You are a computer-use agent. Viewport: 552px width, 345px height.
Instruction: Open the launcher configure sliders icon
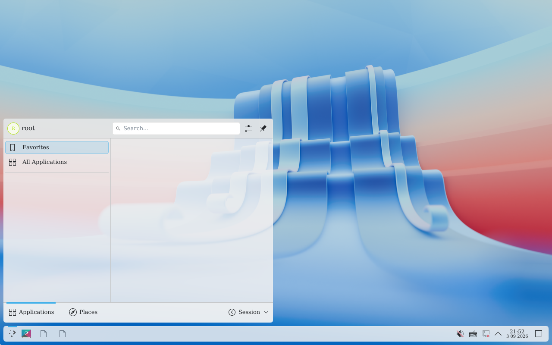[248, 129]
